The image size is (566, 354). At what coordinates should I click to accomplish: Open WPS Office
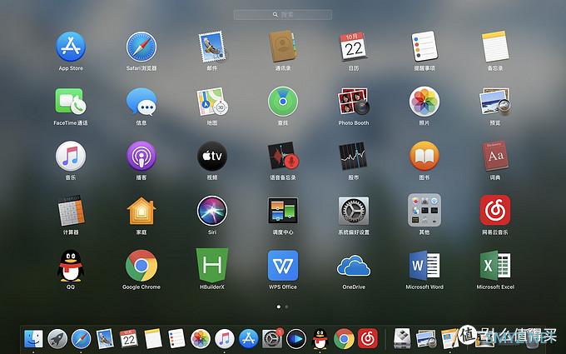coord(283,266)
